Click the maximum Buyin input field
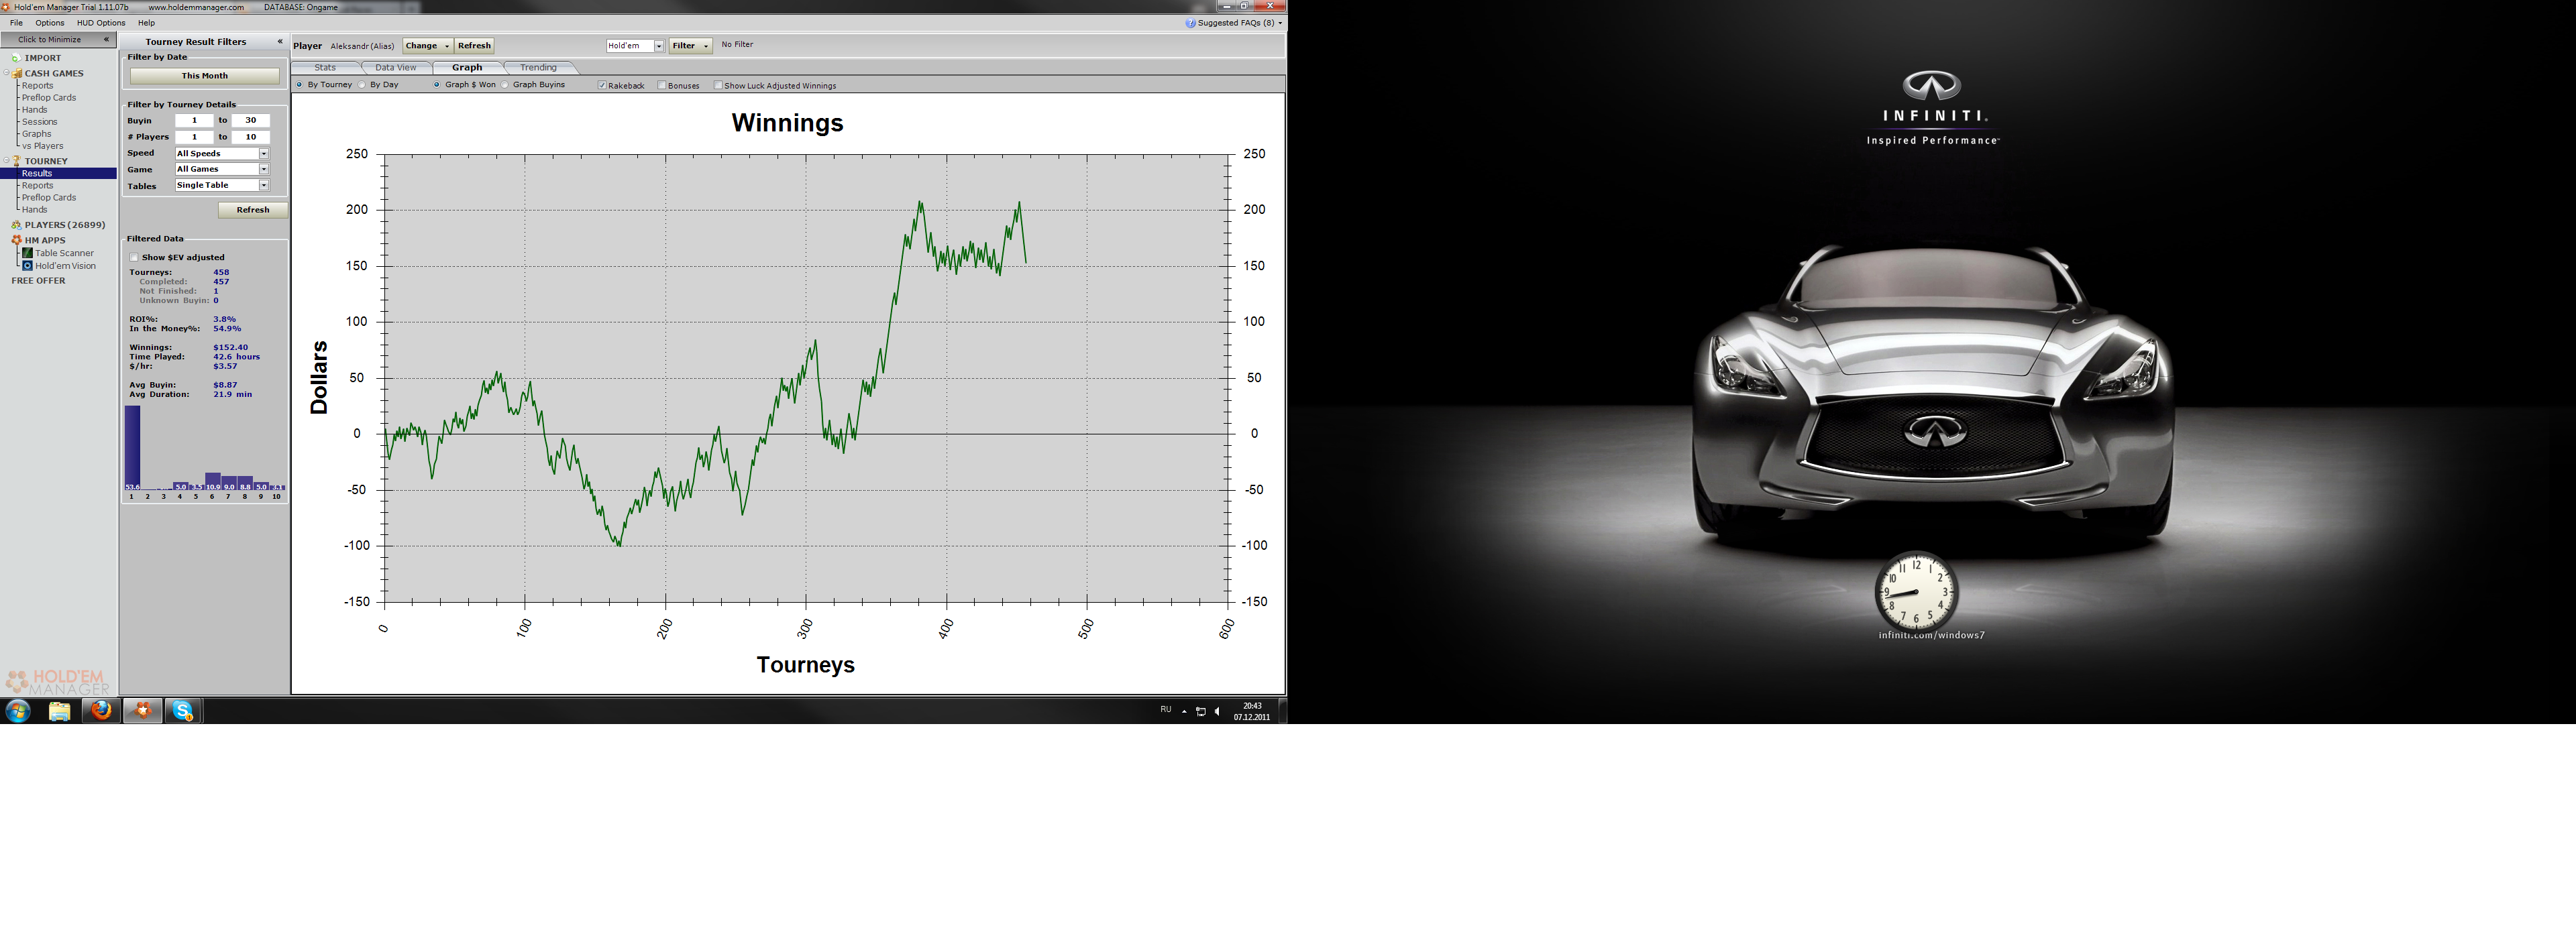 pyautogui.click(x=250, y=120)
